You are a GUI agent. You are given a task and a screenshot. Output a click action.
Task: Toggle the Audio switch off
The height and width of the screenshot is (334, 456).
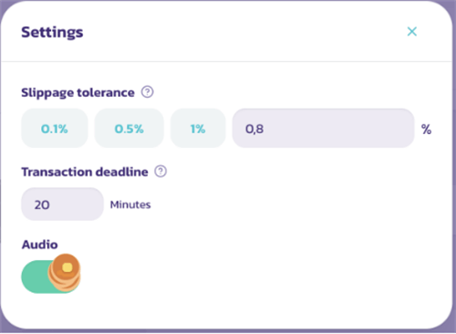click(x=51, y=277)
